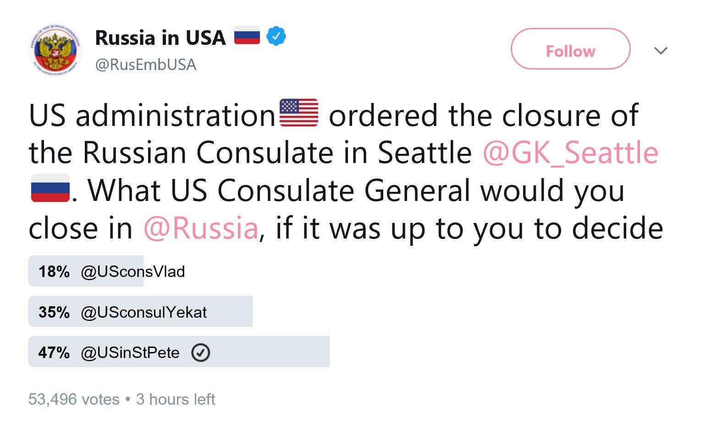Click Russian flag emoji in tweet text
This screenshot has width=706, height=428.
point(50,189)
